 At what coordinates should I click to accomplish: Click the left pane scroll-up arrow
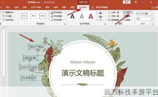4,27
